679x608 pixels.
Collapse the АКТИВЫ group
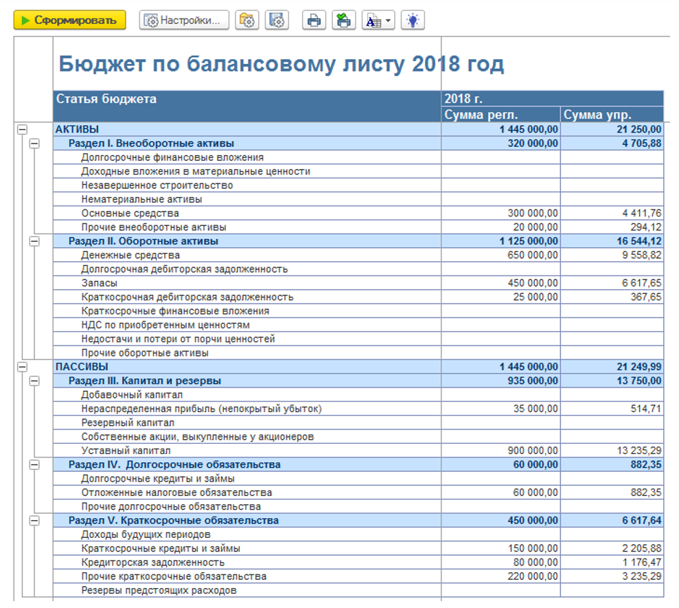click(22, 129)
